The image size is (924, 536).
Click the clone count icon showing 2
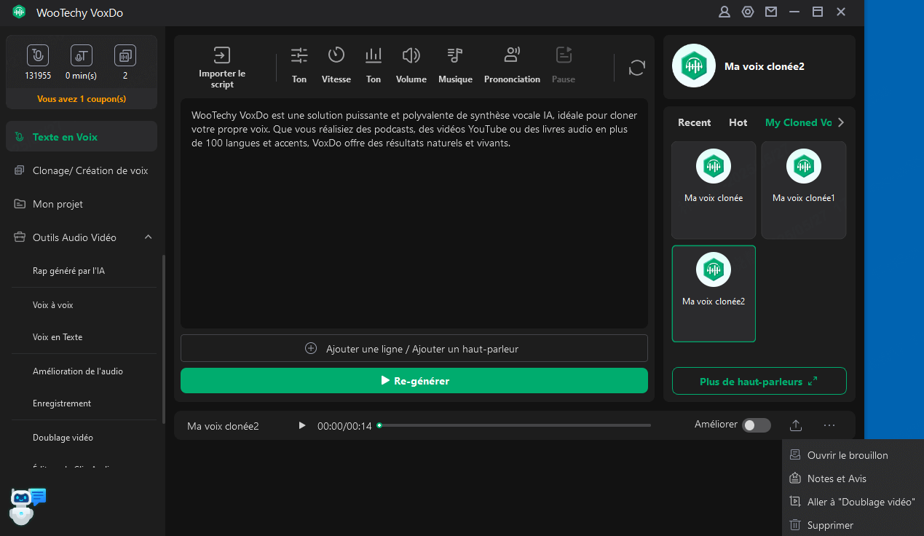(x=125, y=55)
